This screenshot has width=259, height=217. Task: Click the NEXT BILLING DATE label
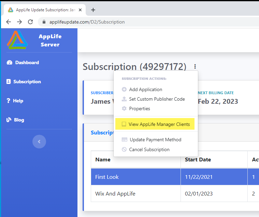click(216, 93)
